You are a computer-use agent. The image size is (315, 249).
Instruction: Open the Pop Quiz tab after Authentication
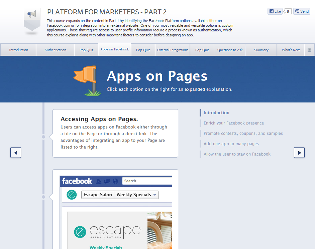click(86, 50)
